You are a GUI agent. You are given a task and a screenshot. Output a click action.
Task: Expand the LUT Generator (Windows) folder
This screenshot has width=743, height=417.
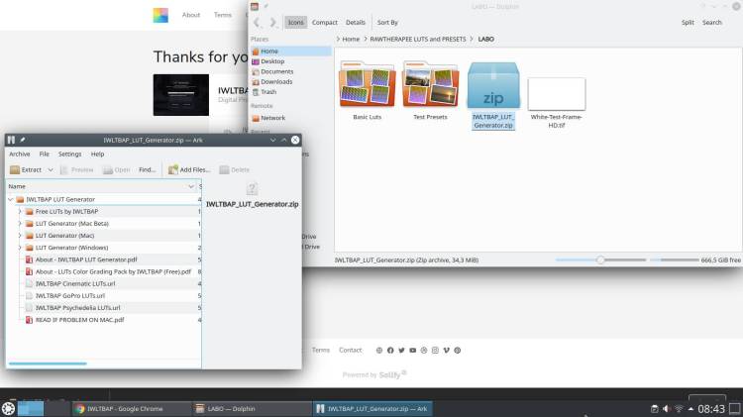[x=20, y=248]
